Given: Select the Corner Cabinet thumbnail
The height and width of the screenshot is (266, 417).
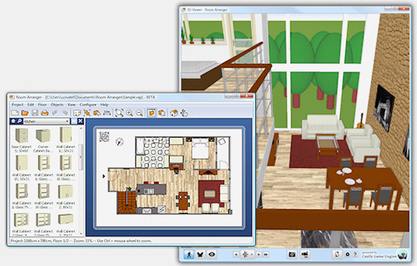Looking at the screenshot, I should [44, 135].
